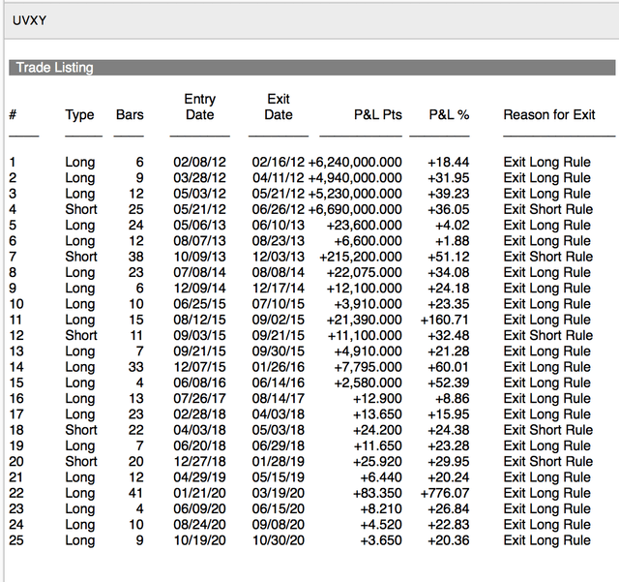Select P&L percent +20.24
619x582 pixels.
click(449, 477)
